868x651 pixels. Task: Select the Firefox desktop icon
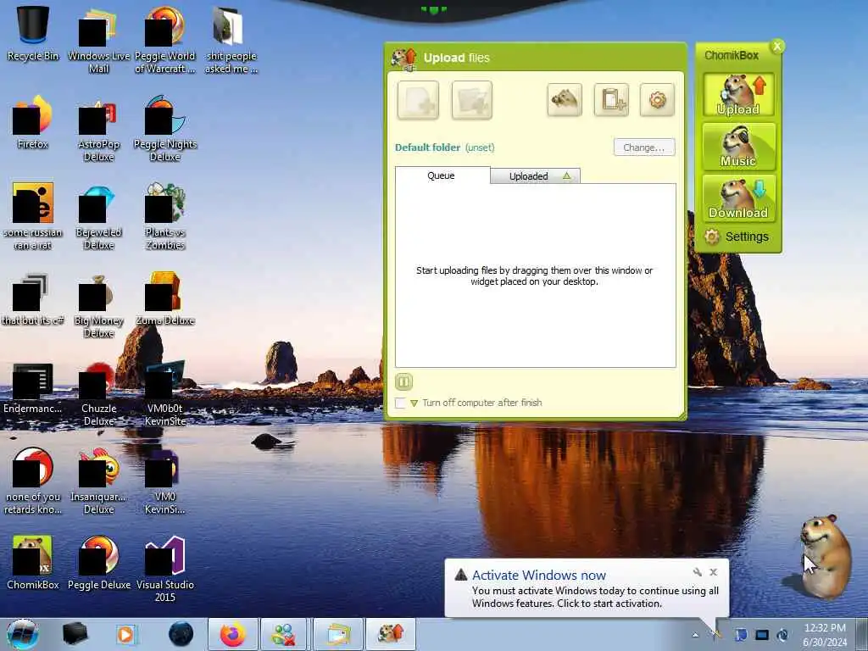33,122
